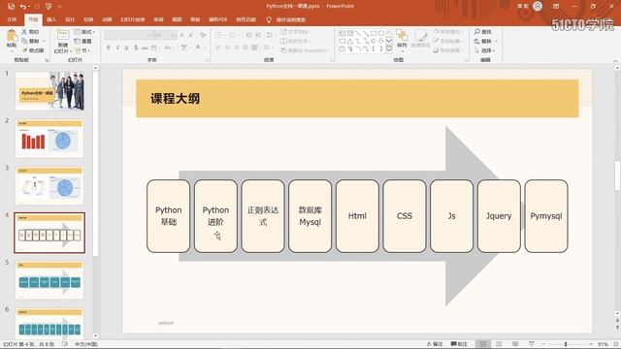This screenshot has height=349, width=621.
Task: Open the Tell Me lightbulb search
Action: (x=269, y=19)
